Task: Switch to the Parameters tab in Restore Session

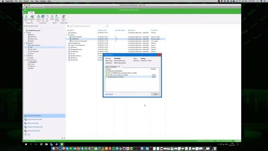Action: 114,67
